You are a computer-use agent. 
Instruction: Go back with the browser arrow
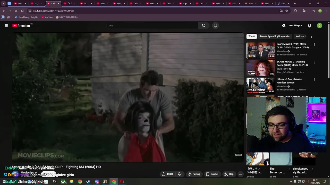pos(4,11)
